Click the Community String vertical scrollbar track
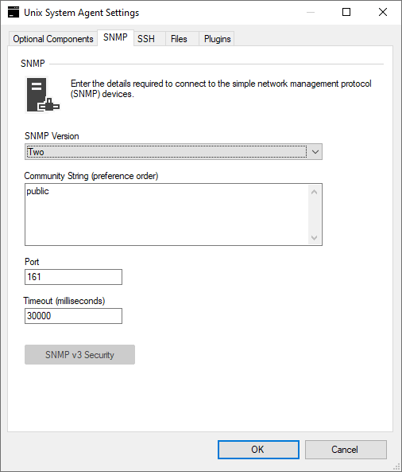This screenshot has width=402, height=472. pos(315,215)
